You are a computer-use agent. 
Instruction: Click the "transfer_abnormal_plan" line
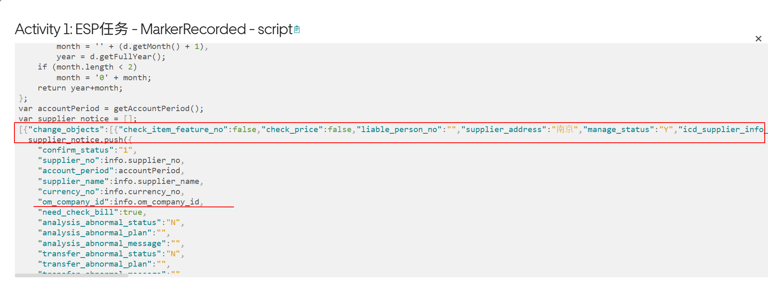(x=104, y=264)
